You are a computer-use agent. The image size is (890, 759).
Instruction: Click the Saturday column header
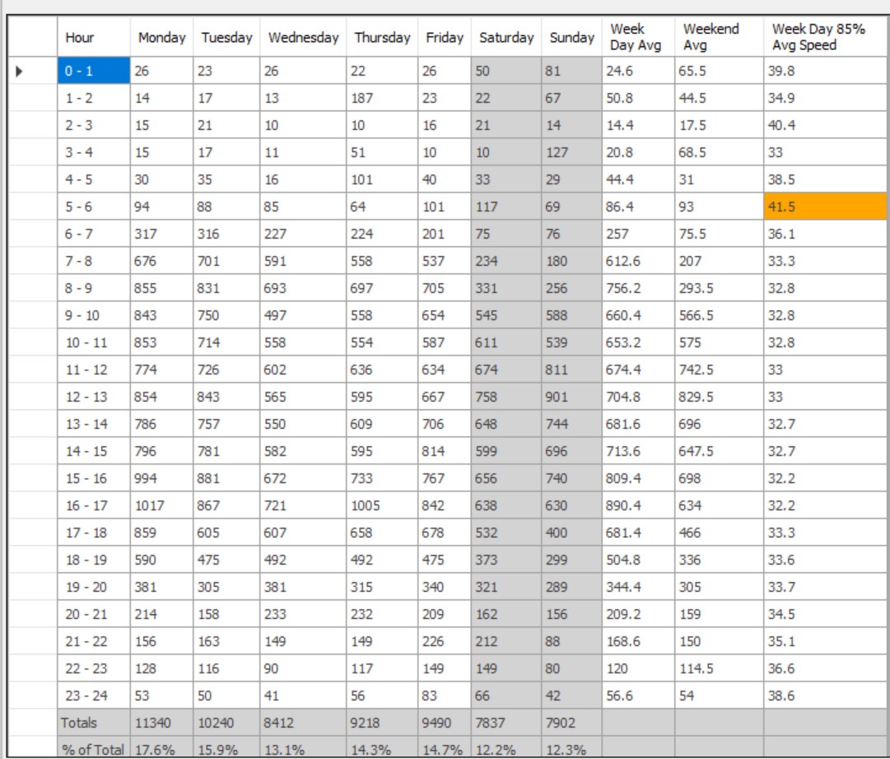[506, 38]
